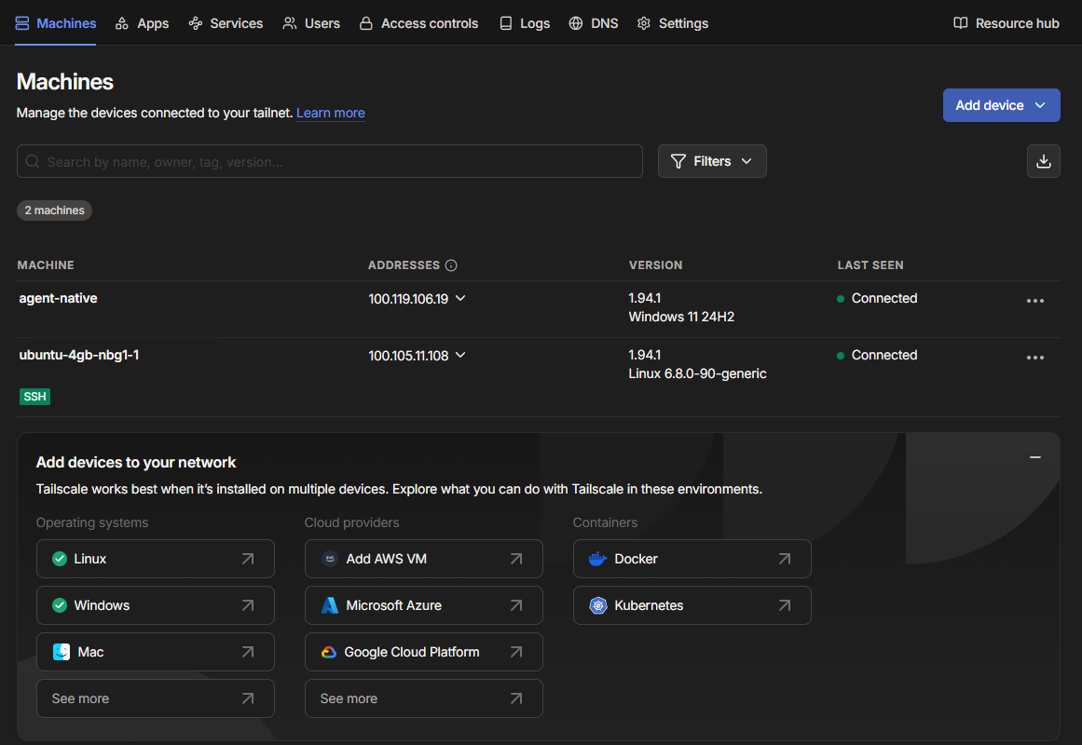Click the Microsoft Azure logo icon

(x=330, y=605)
